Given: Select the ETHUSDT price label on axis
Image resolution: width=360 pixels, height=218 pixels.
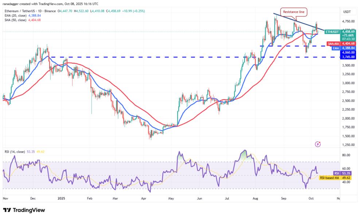Looking at the screenshot, I should (x=331, y=32).
